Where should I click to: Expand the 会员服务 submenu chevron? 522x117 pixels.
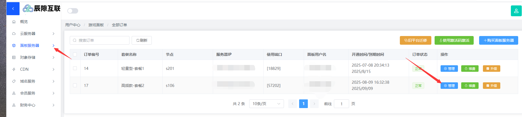click(53, 93)
